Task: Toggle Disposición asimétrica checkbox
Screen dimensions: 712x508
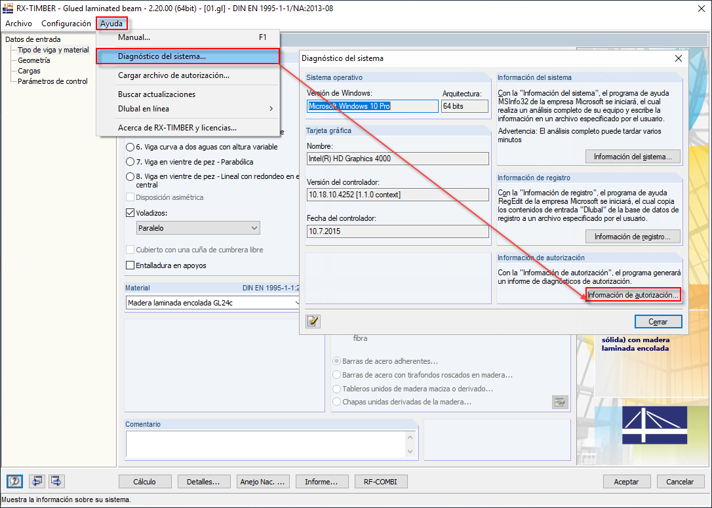Action: (x=130, y=197)
